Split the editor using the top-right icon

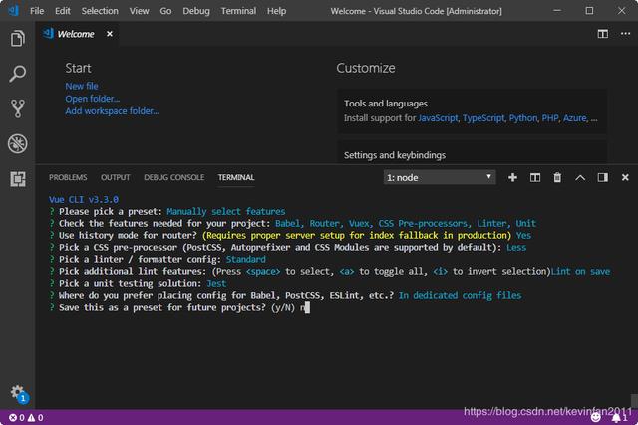[602, 34]
